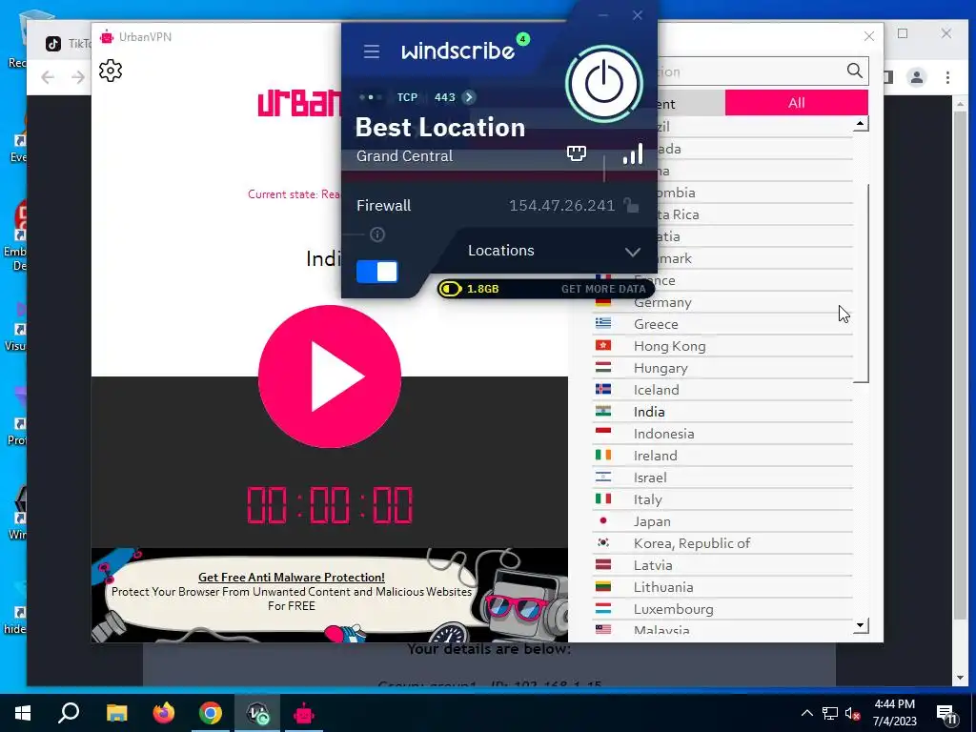Click the Windscribe taskbar icon
The width and height of the screenshot is (976, 732).
coord(257,713)
